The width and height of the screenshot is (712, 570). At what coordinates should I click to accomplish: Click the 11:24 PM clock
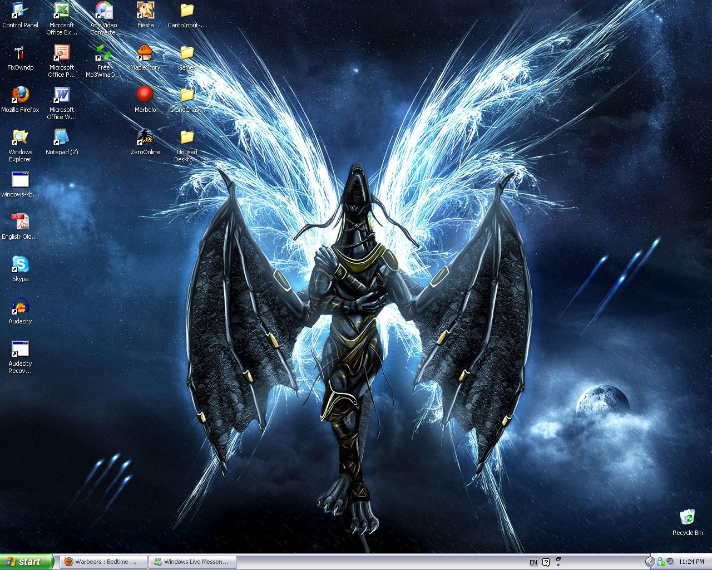tap(691, 562)
